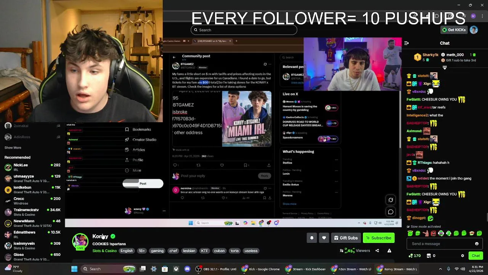Switch to Konvy Stream taskbar window
Image resolution: width=488 pixels, height=275 pixels.
click(x=397, y=269)
